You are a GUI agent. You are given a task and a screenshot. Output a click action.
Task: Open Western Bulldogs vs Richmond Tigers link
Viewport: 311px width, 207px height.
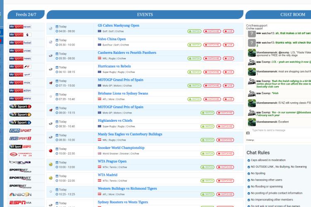pos(127,188)
